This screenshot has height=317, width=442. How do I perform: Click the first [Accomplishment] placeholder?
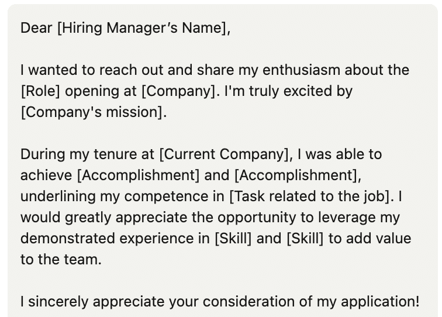pyautogui.click(x=138, y=175)
